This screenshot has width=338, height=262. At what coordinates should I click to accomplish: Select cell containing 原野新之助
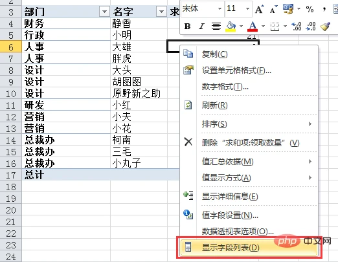click(x=139, y=93)
